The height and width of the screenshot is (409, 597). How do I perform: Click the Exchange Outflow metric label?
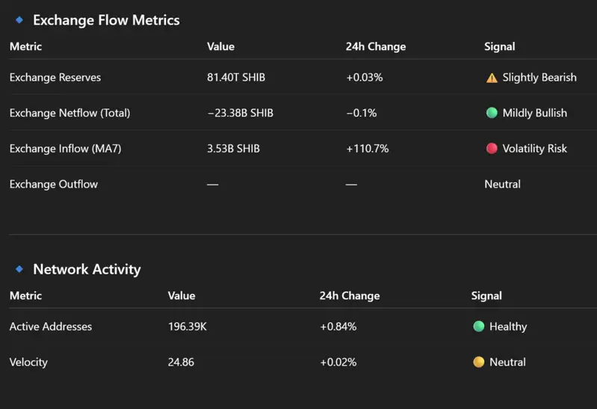pos(54,184)
